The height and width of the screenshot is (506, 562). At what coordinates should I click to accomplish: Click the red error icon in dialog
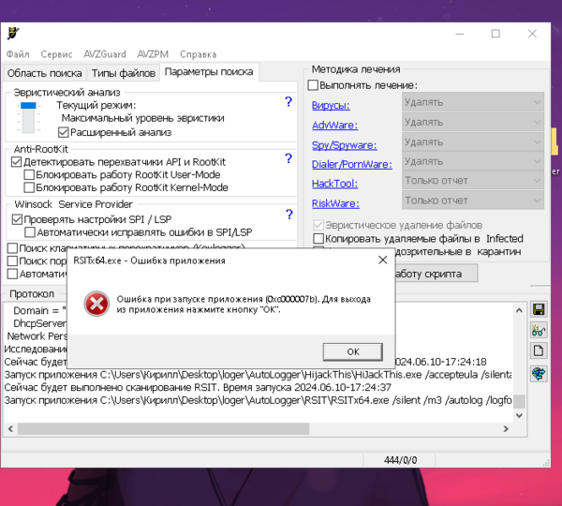96,304
